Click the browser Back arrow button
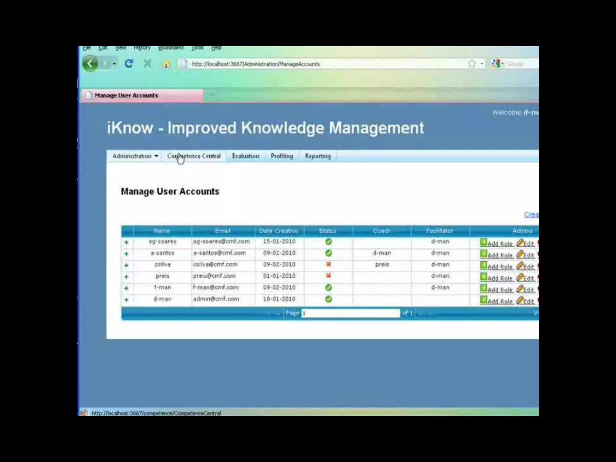This screenshot has height=462, width=616. click(90, 63)
